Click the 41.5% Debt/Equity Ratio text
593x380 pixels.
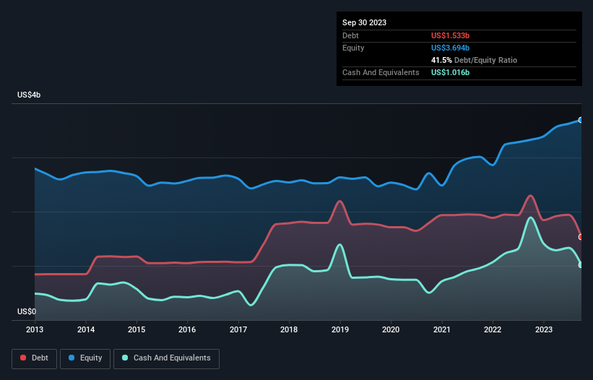tap(474, 60)
